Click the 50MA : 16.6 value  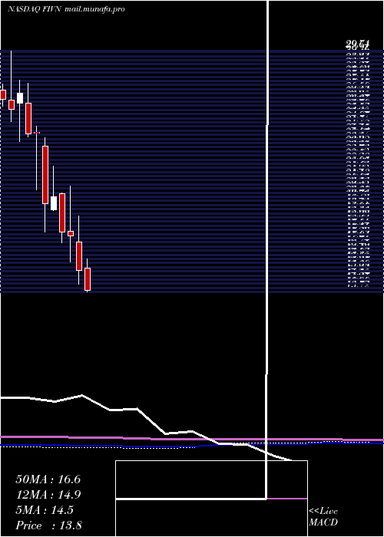click(x=48, y=479)
